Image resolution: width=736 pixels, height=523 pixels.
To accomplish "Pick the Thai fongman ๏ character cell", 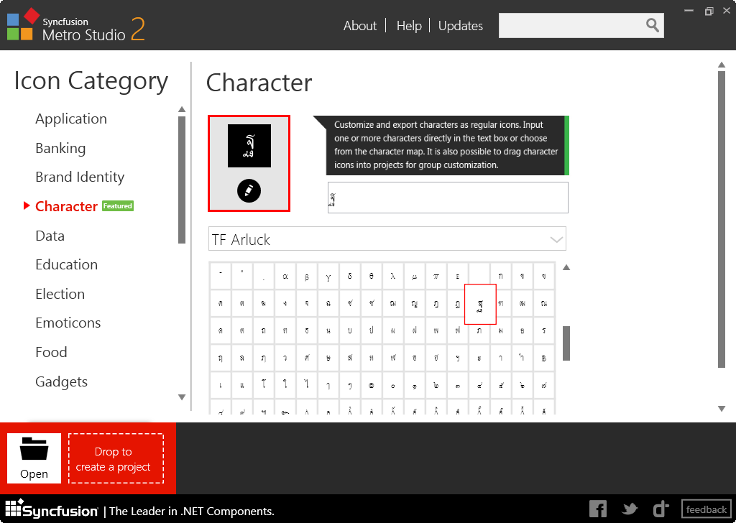I will pyautogui.click(x=372, y=386).
